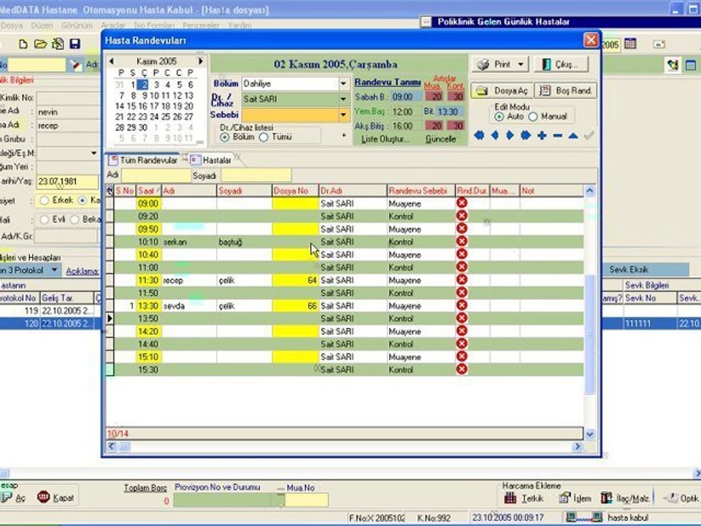Click the grid scroll up arrow
Viewport: 701px width, 526px height.
click(590, 191)
